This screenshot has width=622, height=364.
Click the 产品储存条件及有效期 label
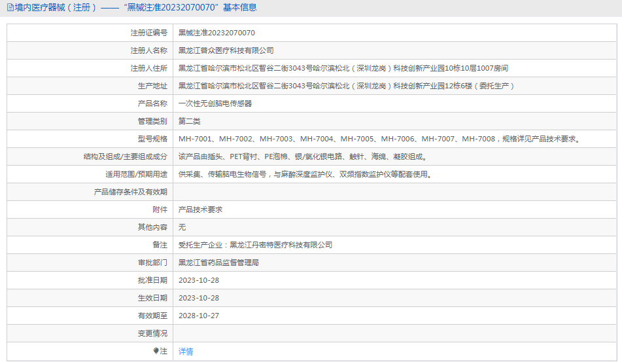click(131, 192)
